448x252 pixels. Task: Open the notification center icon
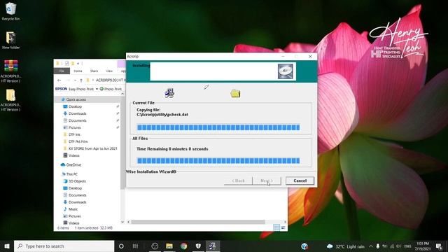[439, 246]
